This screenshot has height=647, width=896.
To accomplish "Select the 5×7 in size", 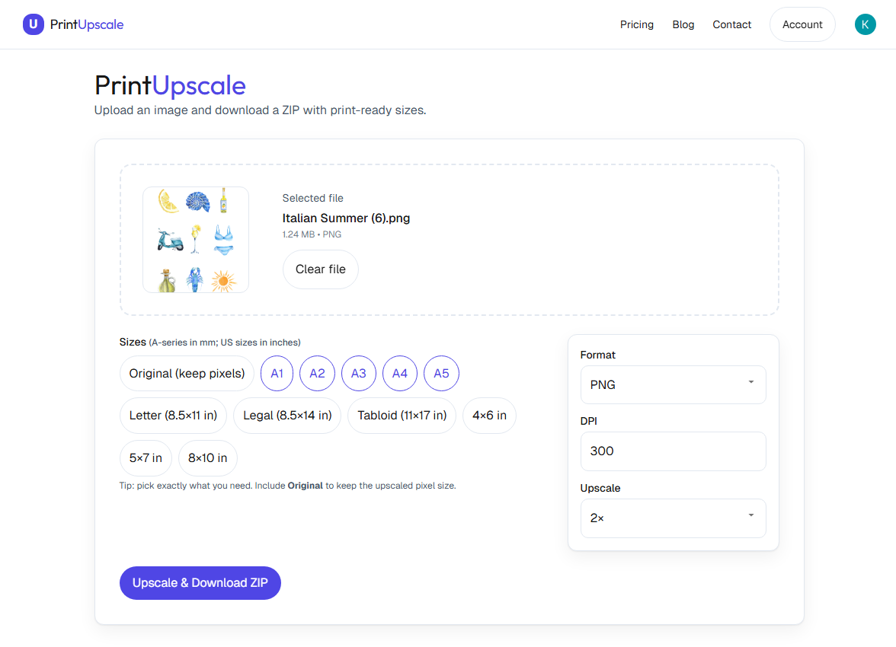I will pyautogui.click(x=146, y=458).
